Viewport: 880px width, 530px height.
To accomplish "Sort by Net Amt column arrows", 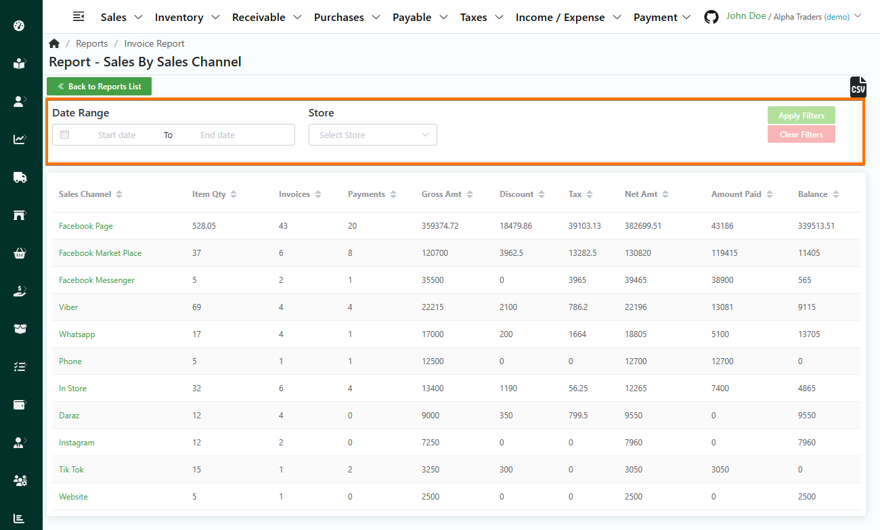I will [x=665, y=194].
